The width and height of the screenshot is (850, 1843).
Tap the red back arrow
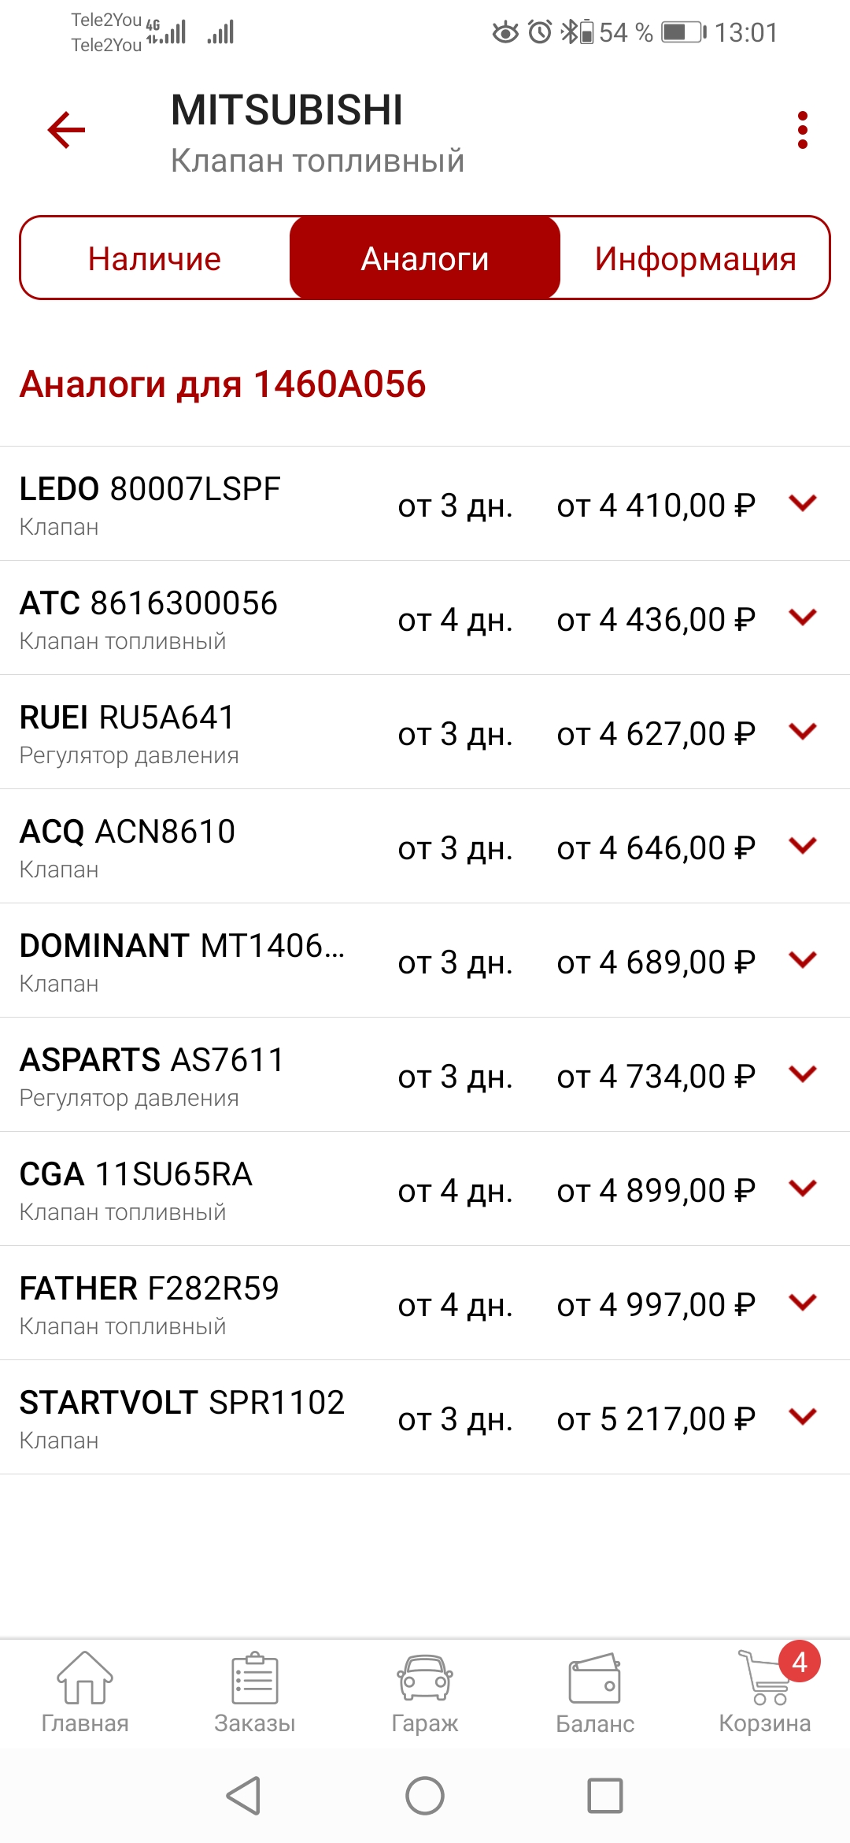(x=66, y=130)
